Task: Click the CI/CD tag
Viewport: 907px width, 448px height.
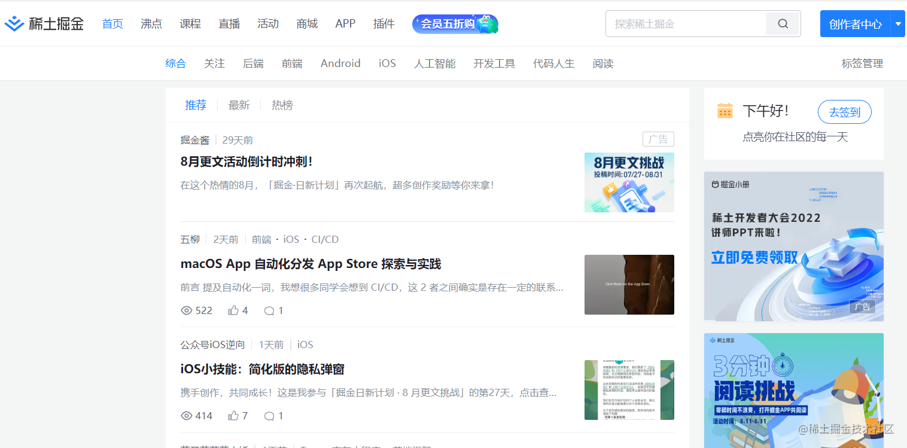Action: click(325, 239)
